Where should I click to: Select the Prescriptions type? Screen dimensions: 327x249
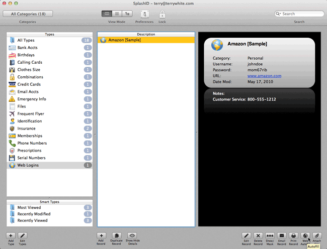tap(50, 151)
